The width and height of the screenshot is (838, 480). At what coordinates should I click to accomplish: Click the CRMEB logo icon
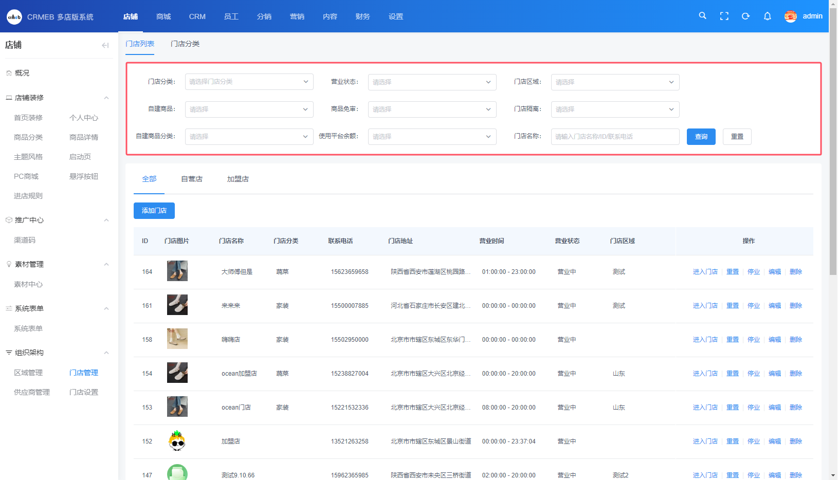point(14,16)
